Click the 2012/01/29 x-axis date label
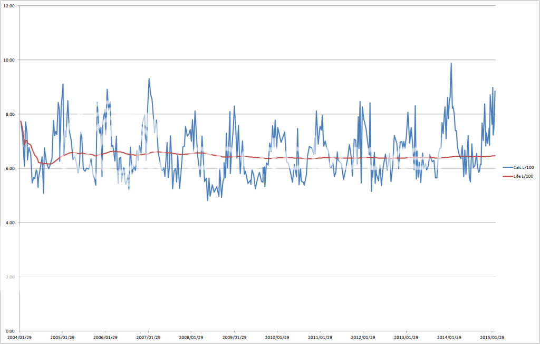This screenshot has width=540, height=344. (x=363, y=338)
